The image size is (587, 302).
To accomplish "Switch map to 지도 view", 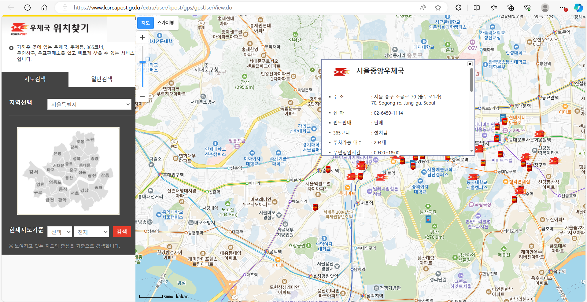I will [x=145, y=23].
